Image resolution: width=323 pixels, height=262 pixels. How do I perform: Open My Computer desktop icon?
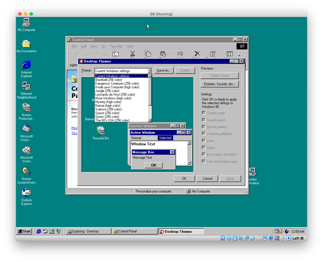coord(26,24)
